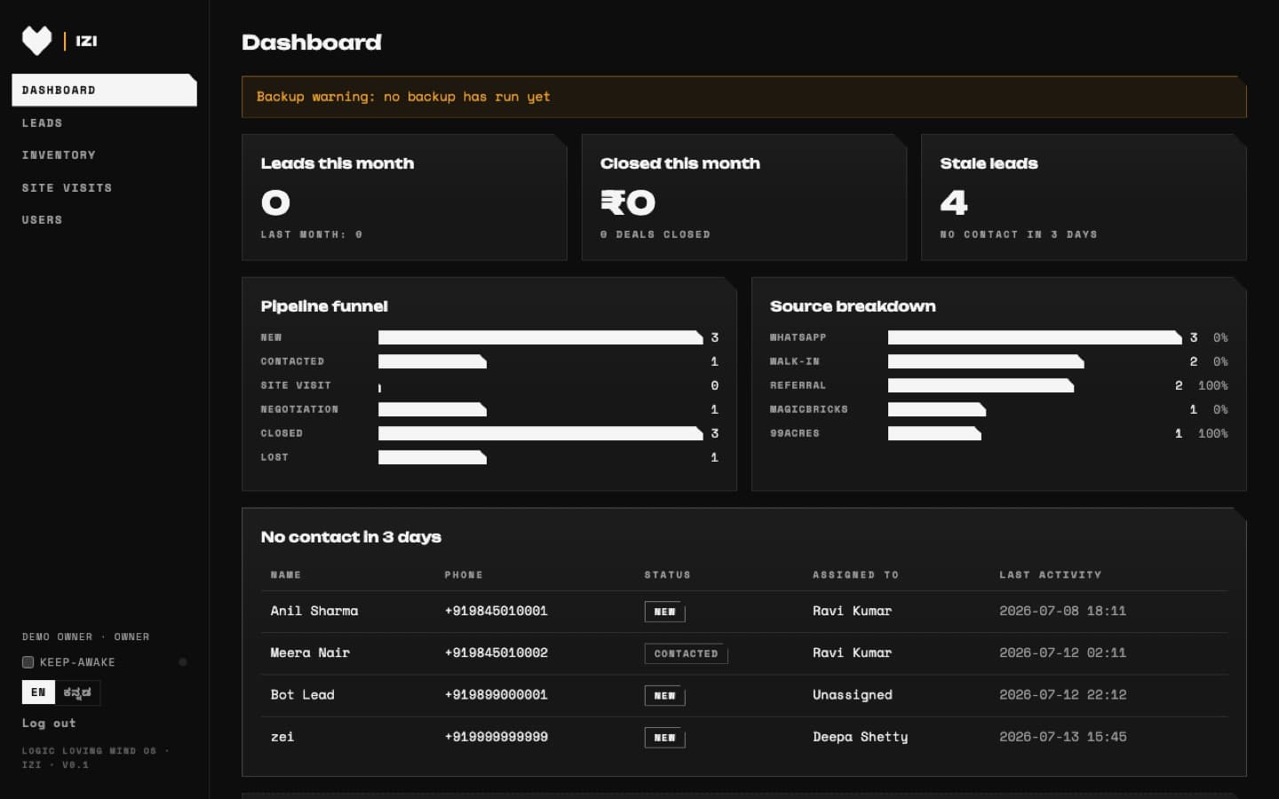Click the heart logo icon
The height and width of the screenshot is (799, 1279).
36,41
